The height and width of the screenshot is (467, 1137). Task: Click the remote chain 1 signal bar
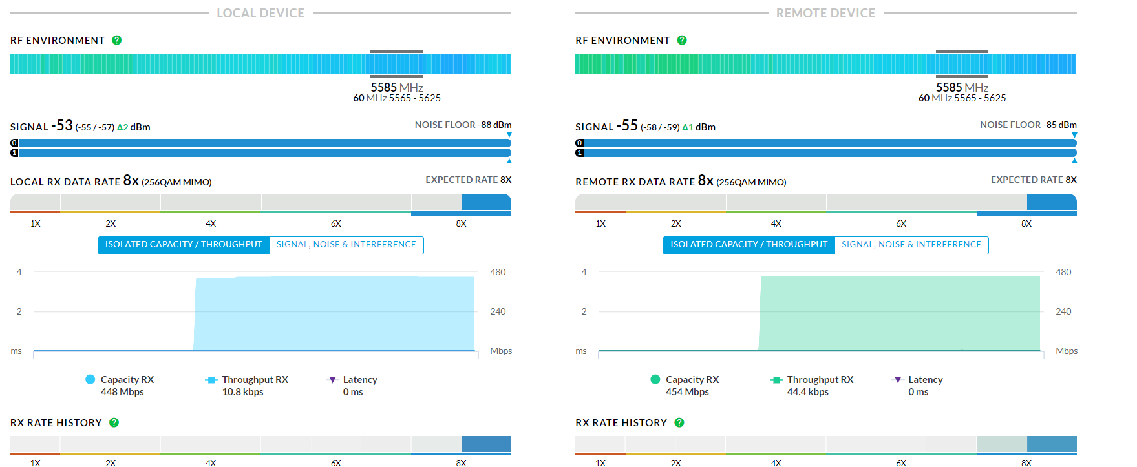pos(831,152)
